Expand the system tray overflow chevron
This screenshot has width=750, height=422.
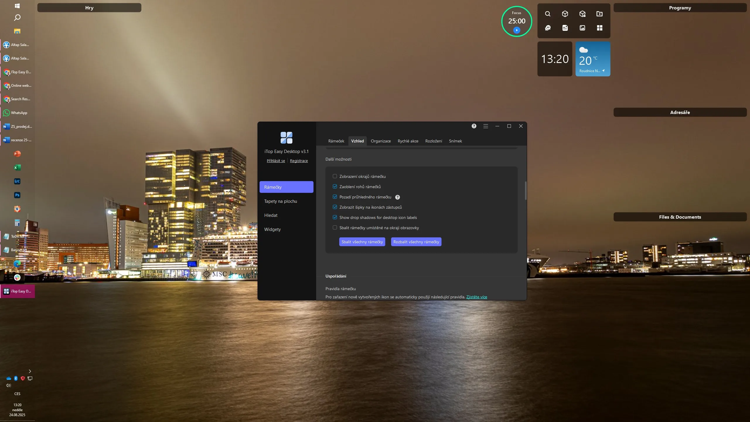point(30,371)
